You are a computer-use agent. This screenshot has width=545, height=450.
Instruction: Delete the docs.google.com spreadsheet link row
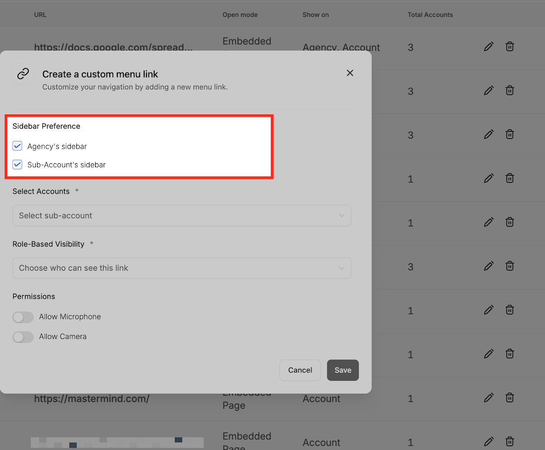pos(510,47)
